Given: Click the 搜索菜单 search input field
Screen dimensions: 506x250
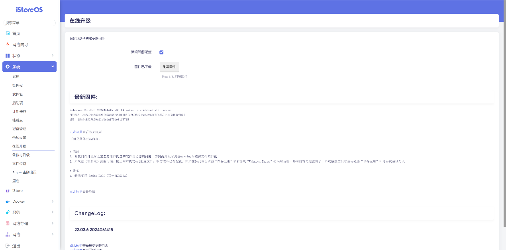Looking at the screenshot, I should tap(29, 23).
